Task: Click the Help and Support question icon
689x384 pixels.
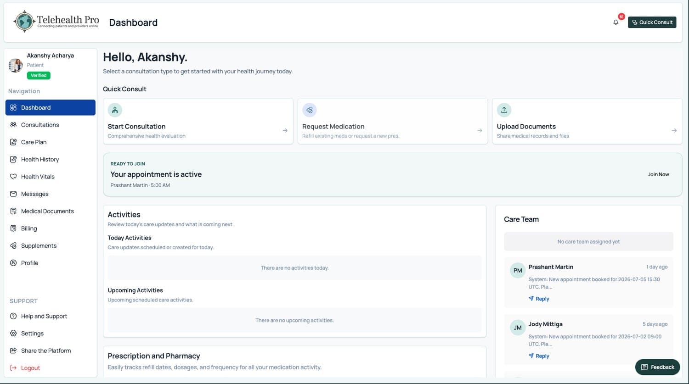Action: pyautogui.click(x=13, y=316)
